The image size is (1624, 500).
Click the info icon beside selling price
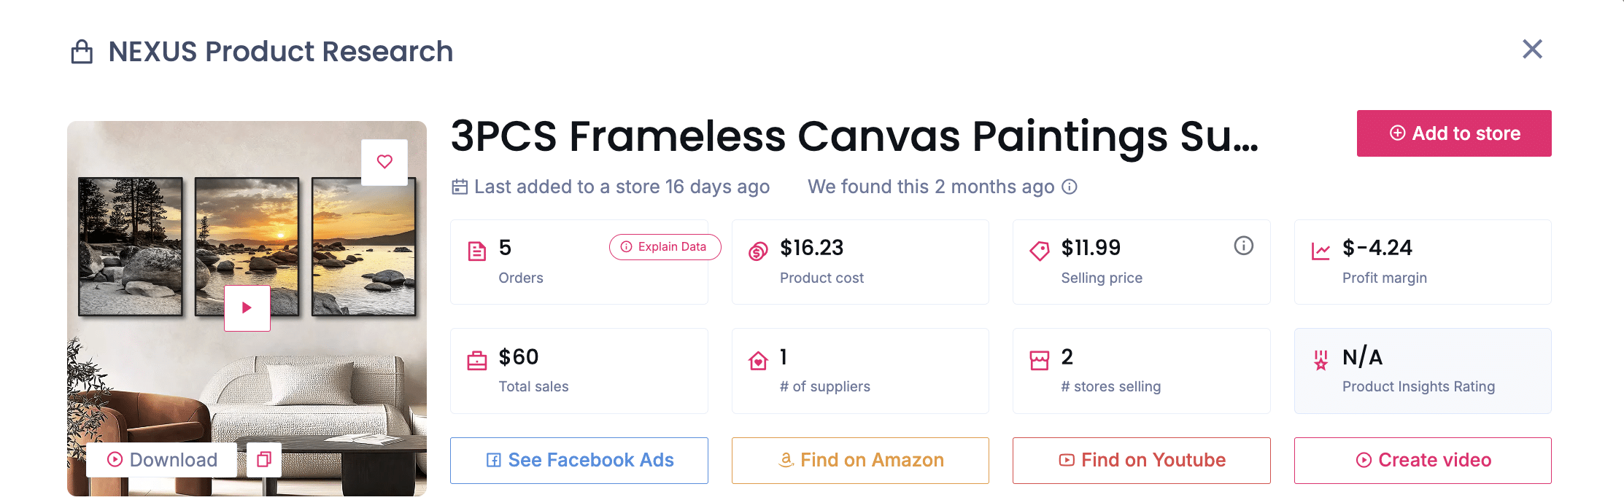(1243, 246)
